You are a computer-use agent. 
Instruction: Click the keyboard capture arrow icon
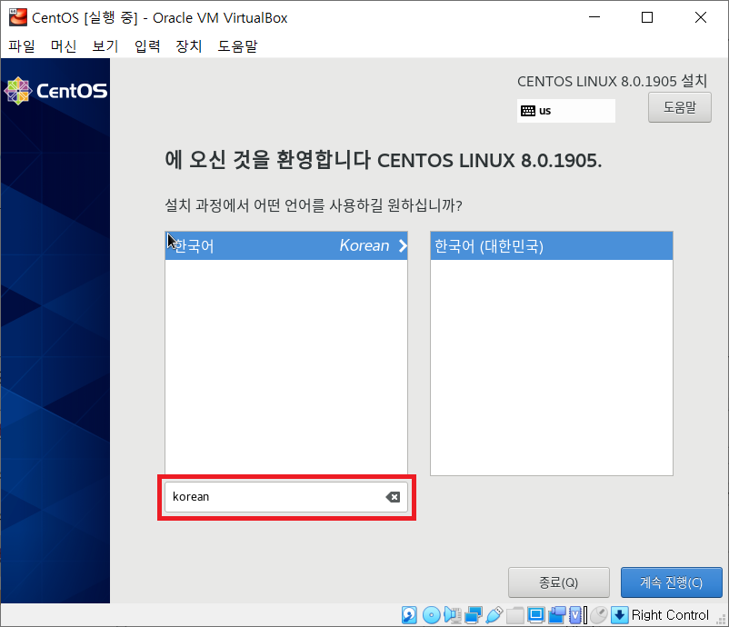pos(620,615)
